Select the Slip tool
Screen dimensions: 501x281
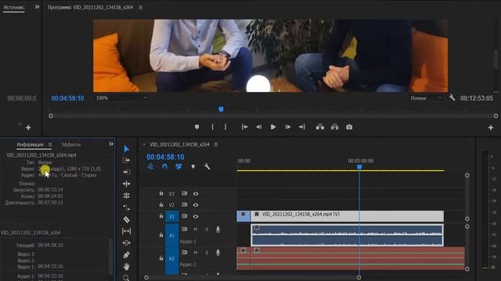127,231
